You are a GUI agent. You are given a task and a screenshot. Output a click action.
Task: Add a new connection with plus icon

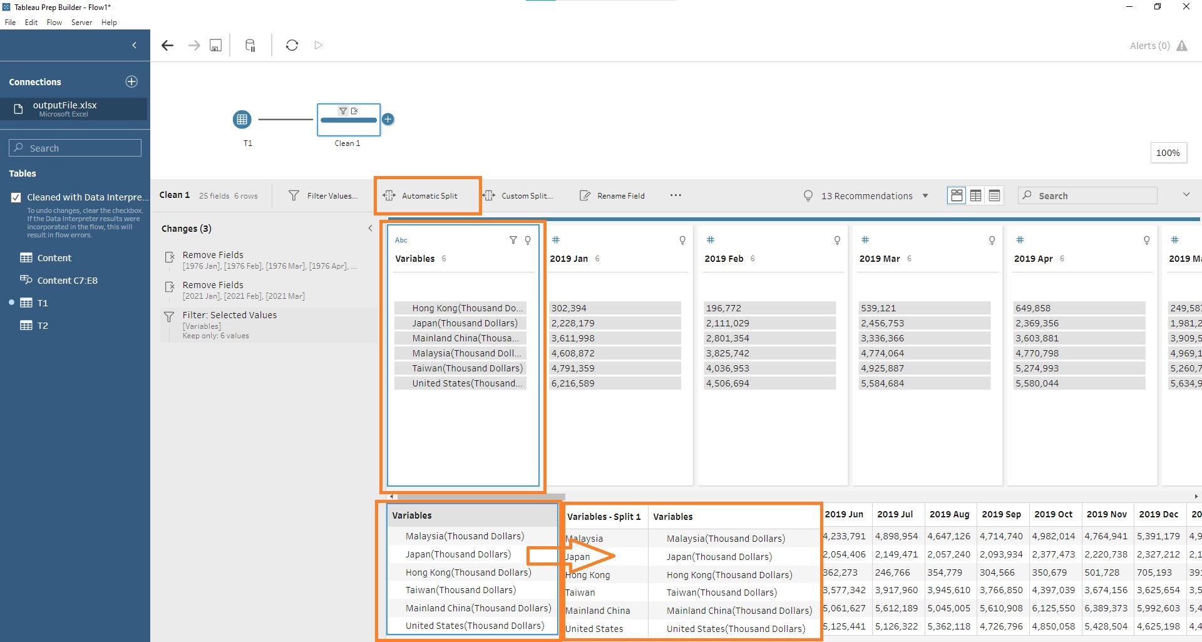click(x=131, y=81)
